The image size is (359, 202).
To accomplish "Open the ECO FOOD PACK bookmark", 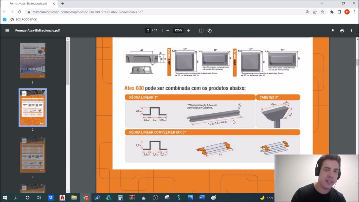I will pyautogui.click(x=24, y=20).
